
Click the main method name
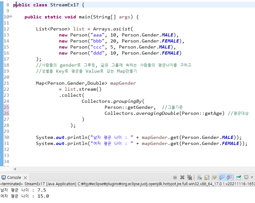click(85, 17)
